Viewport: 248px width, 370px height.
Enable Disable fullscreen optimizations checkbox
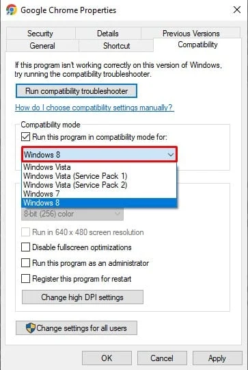coord(26,247)
